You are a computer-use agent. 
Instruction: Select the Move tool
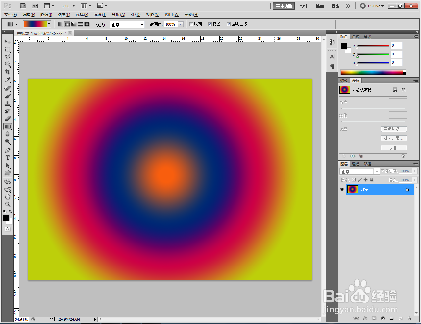(x=8, y=42)
